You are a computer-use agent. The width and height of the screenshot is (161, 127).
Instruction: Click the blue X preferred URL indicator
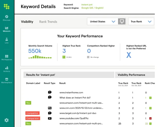128,55
